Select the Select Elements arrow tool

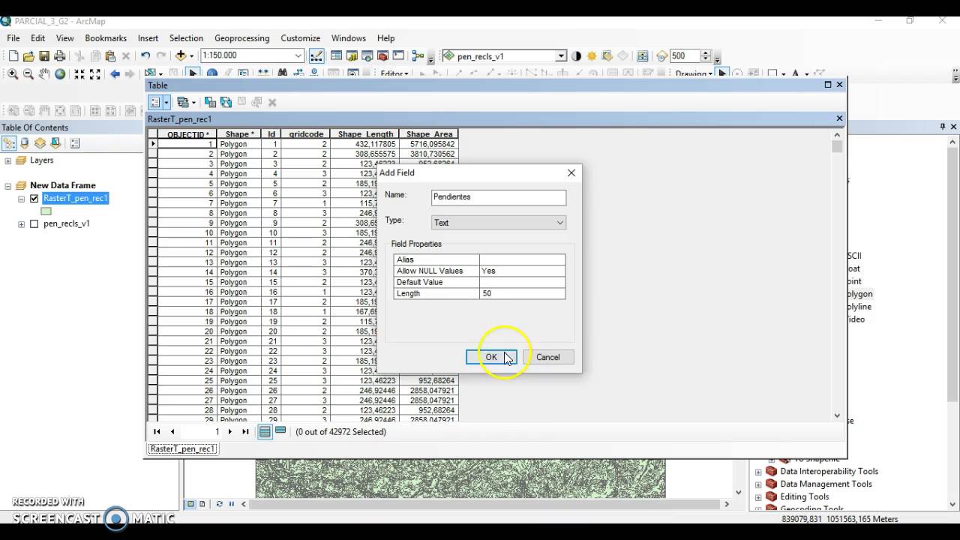(x=193, y=73)
